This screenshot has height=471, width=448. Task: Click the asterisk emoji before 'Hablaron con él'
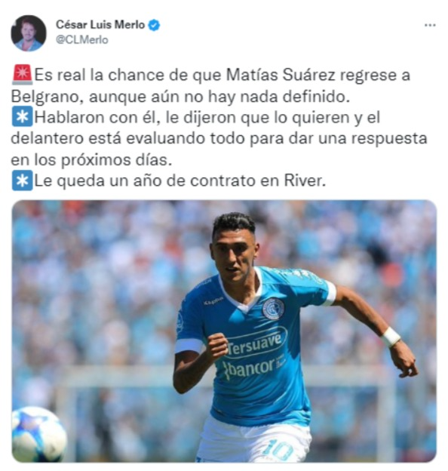pyautogui.click(x=22, y=116)
